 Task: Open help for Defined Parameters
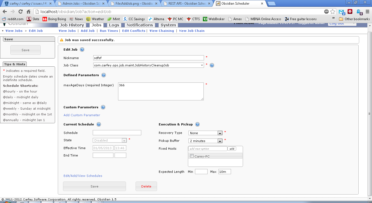(104, 75)
